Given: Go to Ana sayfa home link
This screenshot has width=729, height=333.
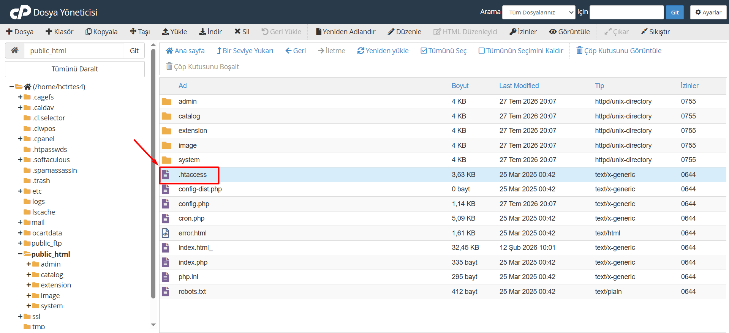Looking at the screenshot, I should point(185,51).
